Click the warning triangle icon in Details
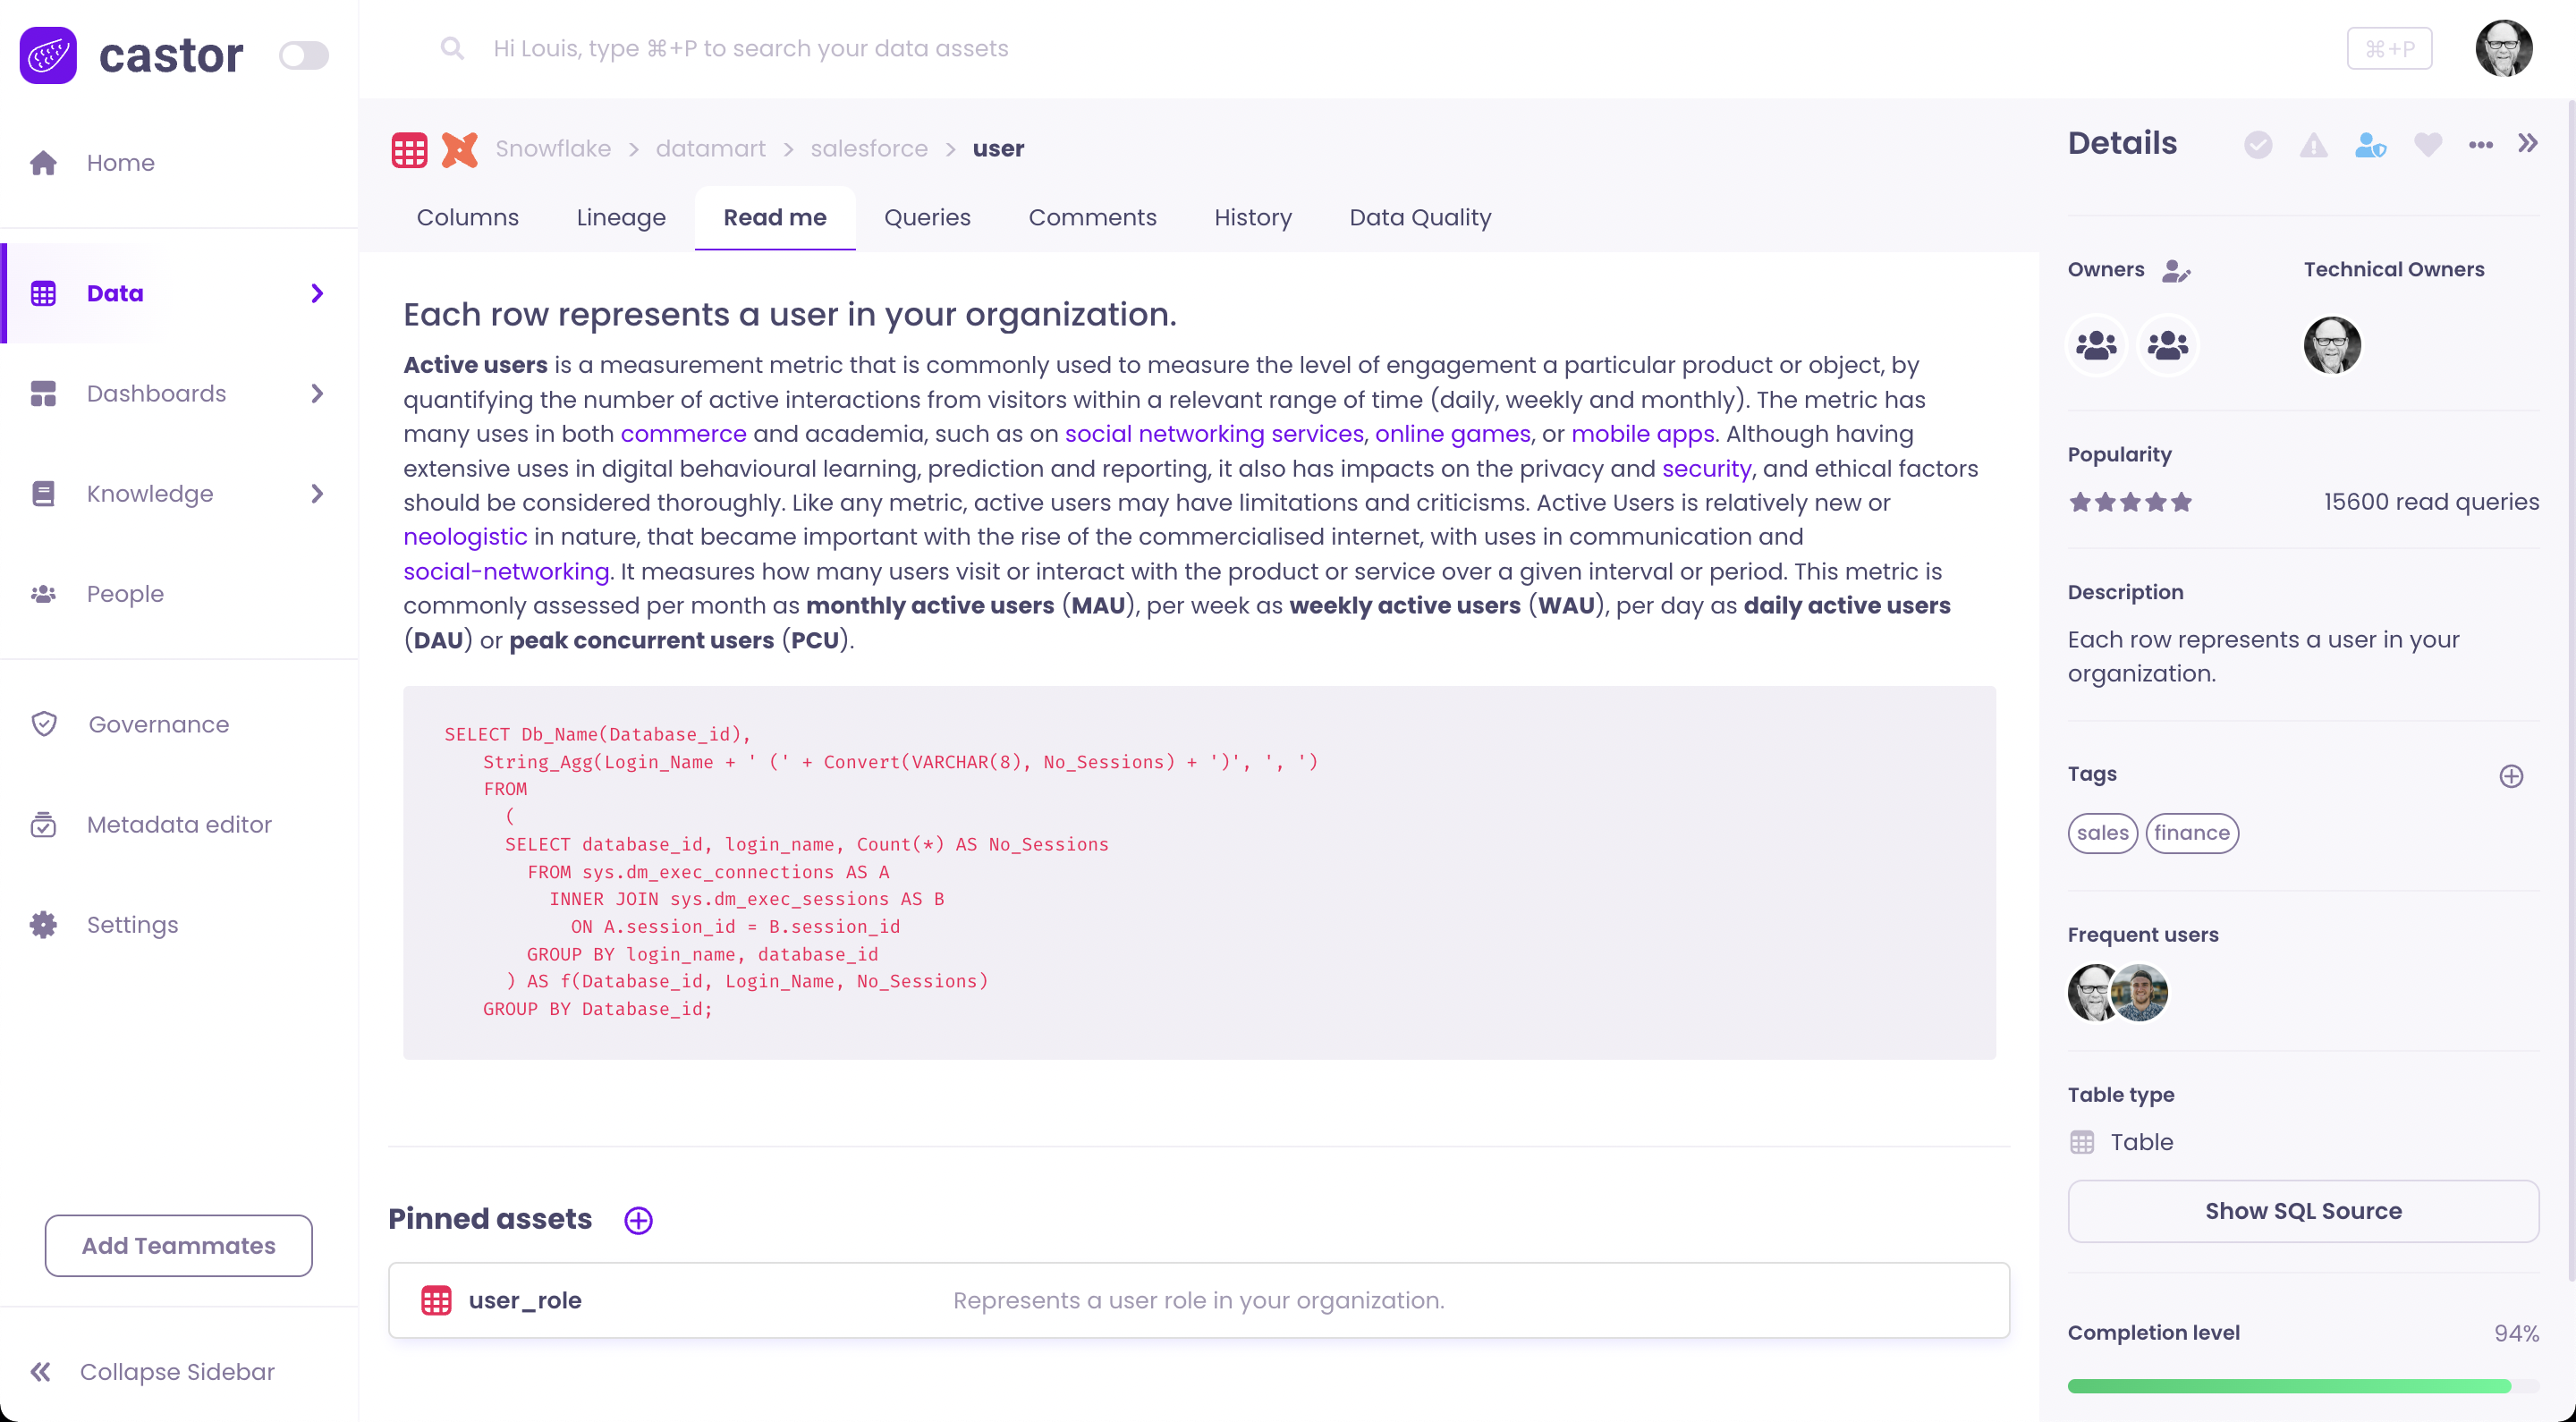The image size is (2576, 1422). coord(2313,145)
